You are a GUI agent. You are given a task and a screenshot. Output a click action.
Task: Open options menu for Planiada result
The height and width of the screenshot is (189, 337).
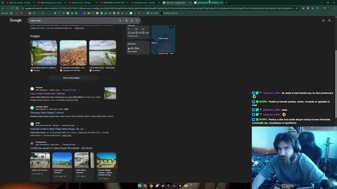coord(78,90)
